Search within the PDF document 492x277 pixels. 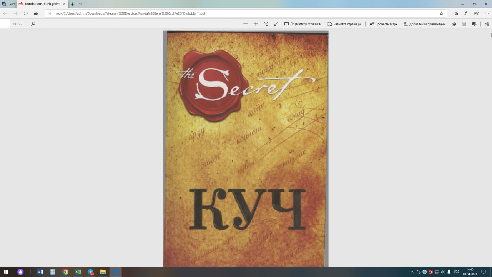(33, 24)
